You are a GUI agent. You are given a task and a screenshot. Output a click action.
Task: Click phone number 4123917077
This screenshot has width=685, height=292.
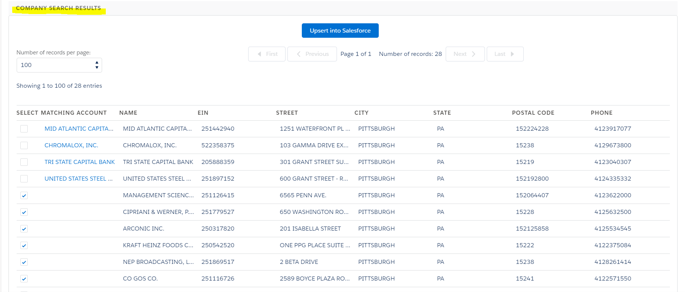point(613,129)
